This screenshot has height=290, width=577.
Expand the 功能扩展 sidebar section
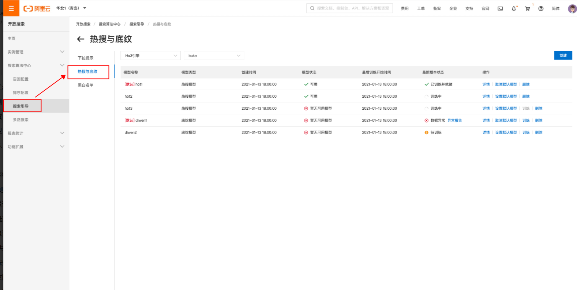62,147
